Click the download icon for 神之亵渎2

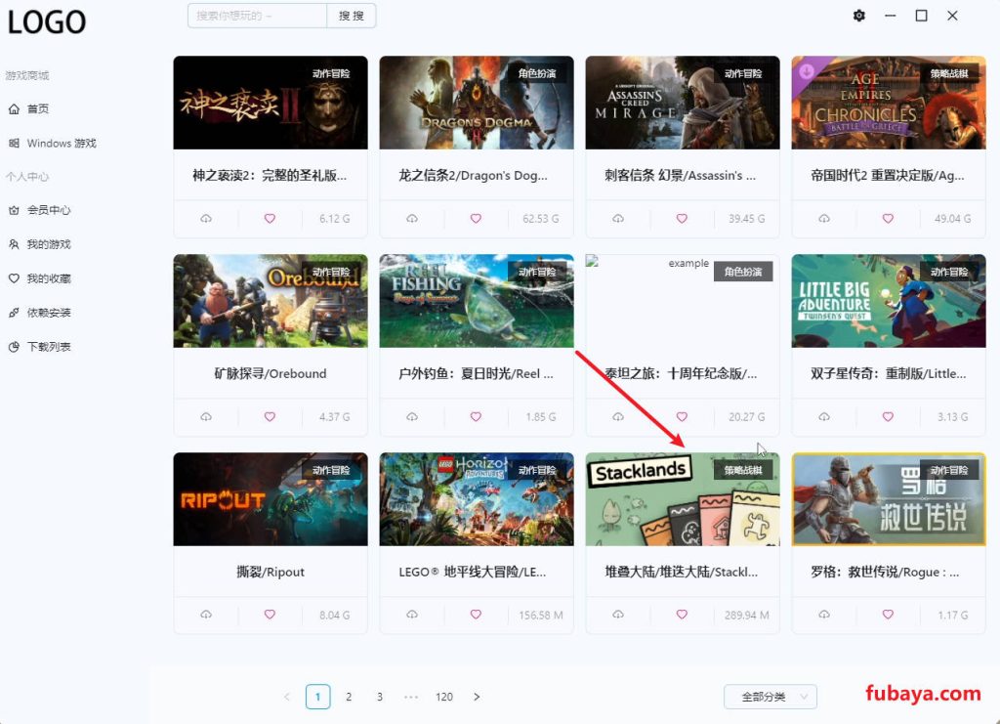tap(206, 219)
